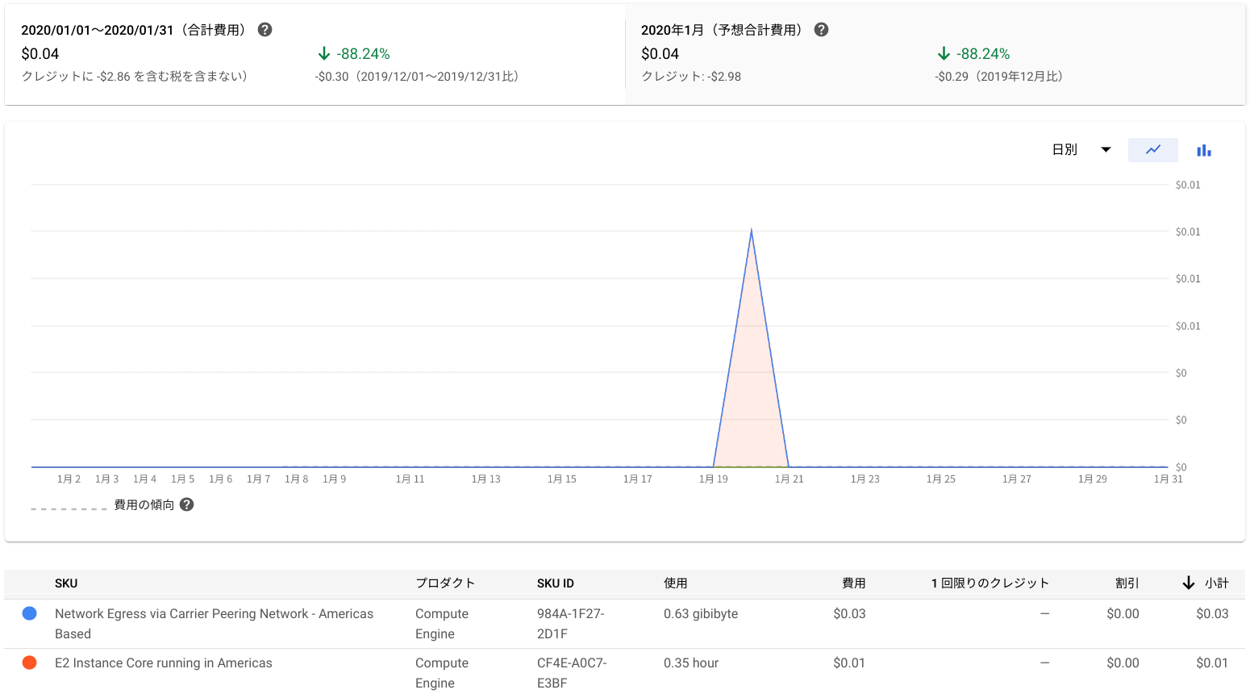Open help for 合計費用 panel

pyautogui.click(x=263, y=28)
